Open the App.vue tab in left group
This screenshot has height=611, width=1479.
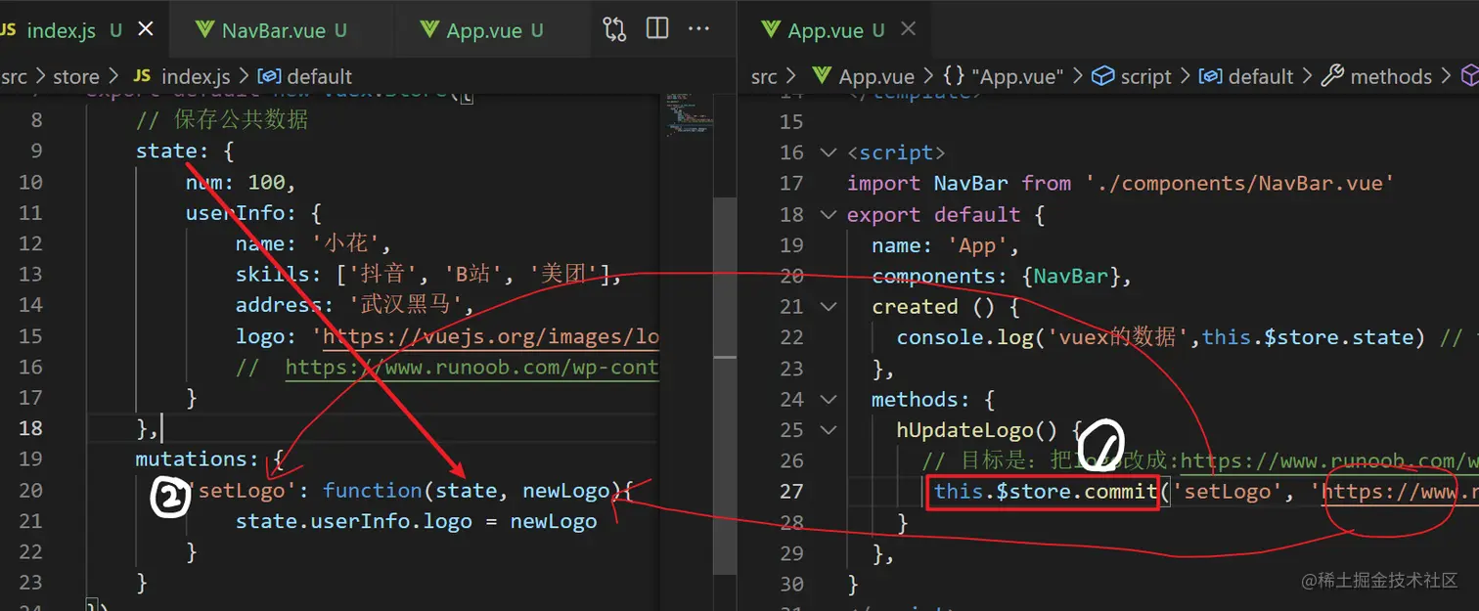483,30
